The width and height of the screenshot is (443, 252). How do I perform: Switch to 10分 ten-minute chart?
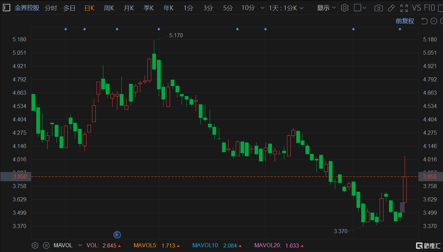(x=248, y=8)
